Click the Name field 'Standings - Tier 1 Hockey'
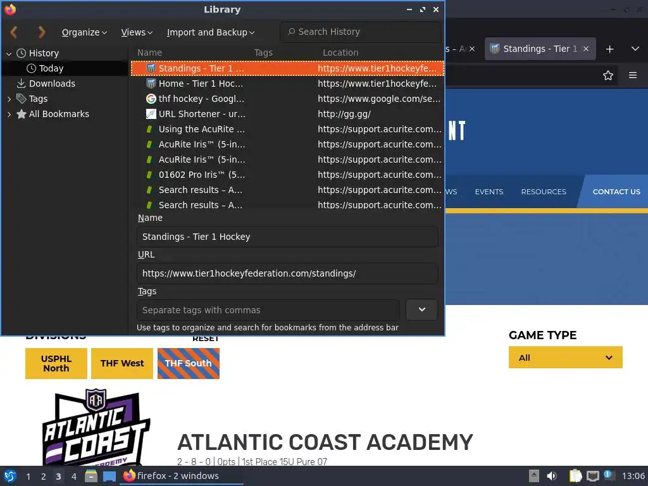 tap(288, 237)
